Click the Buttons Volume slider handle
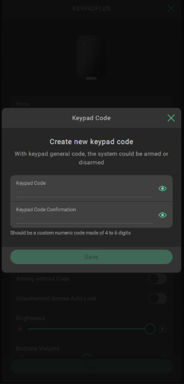The image size is (184, 384). (87, 357)
